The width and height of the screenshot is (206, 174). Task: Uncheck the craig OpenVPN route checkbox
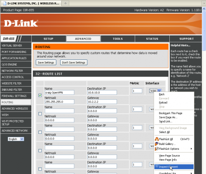point(40,95)
